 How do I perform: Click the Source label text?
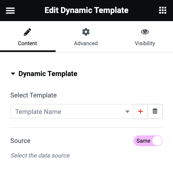[20, 141]
